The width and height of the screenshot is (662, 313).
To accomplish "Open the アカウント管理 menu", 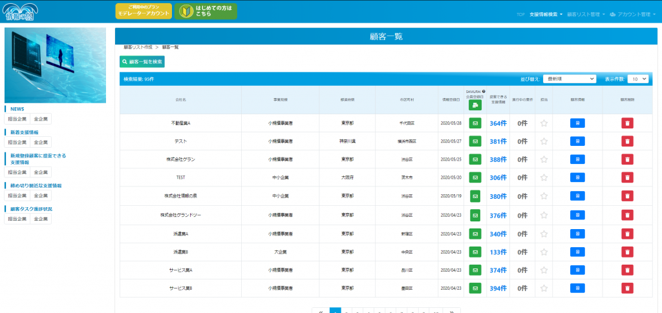I will coord(637,14).
